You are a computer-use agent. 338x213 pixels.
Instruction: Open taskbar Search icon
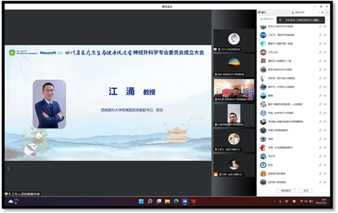[150, 201]
